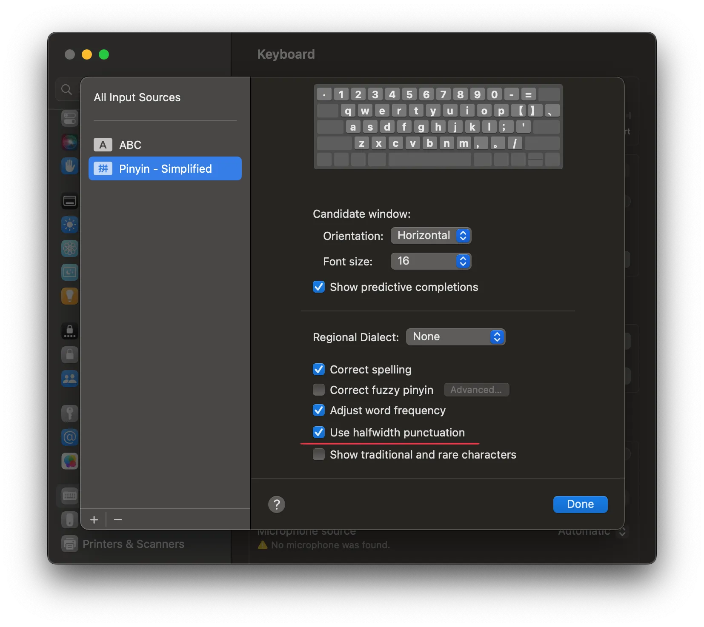The height and width of the screenshot is (627, 704).
Task: Click the help question mark button
Action: (277, 504)
